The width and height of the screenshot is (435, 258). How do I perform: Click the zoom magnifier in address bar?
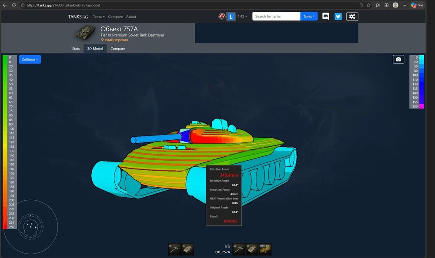[x=361, y=5]
